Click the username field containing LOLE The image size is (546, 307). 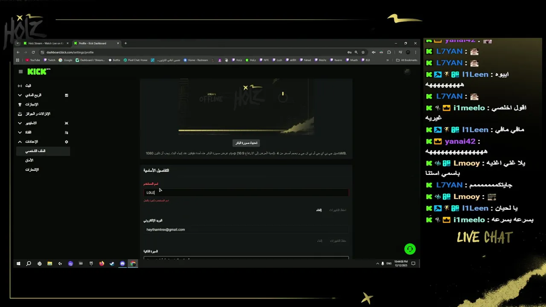(246, 193)
